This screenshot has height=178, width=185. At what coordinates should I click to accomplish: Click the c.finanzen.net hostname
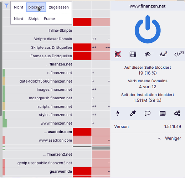coord(60,73)
